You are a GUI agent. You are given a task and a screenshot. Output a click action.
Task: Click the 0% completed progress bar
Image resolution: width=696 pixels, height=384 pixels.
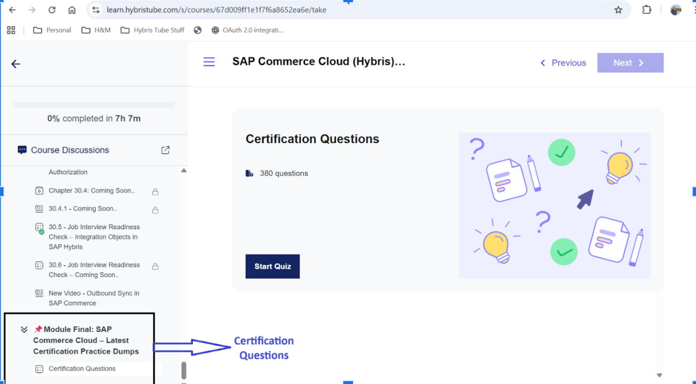[94, 104]
